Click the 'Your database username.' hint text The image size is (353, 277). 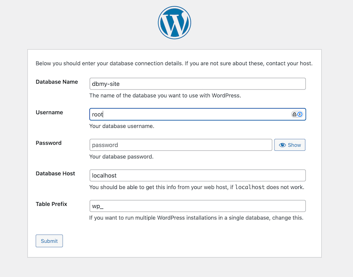point(122,126)
